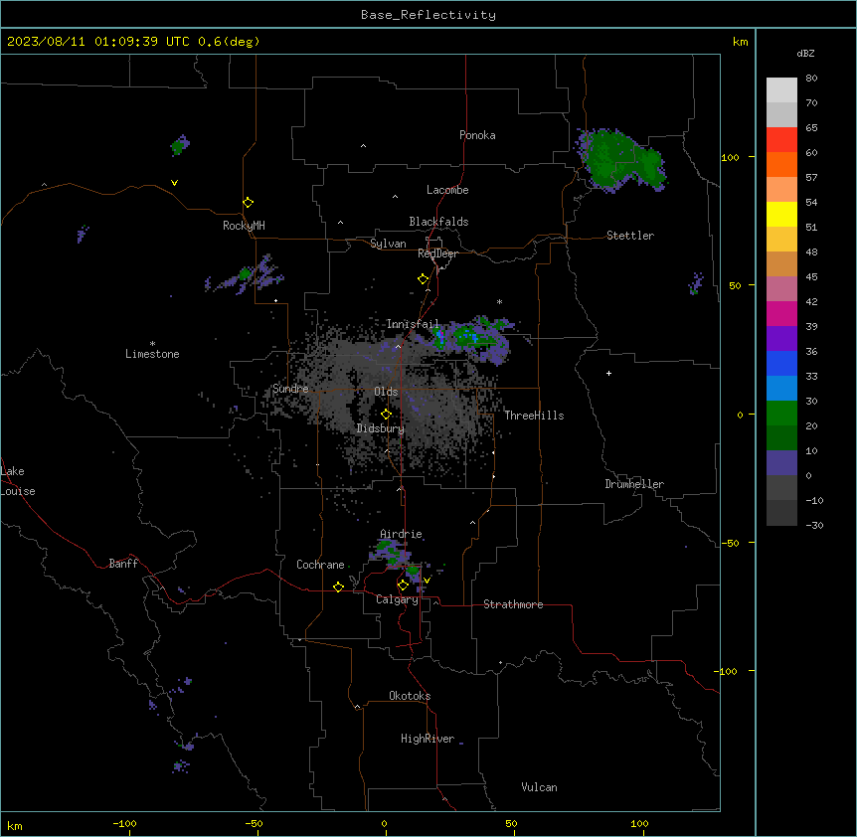The height and width of the screenshot is (837, 857).
Task: Click the Stettler label
Action: pyautogui.click(x=630, y=236)
